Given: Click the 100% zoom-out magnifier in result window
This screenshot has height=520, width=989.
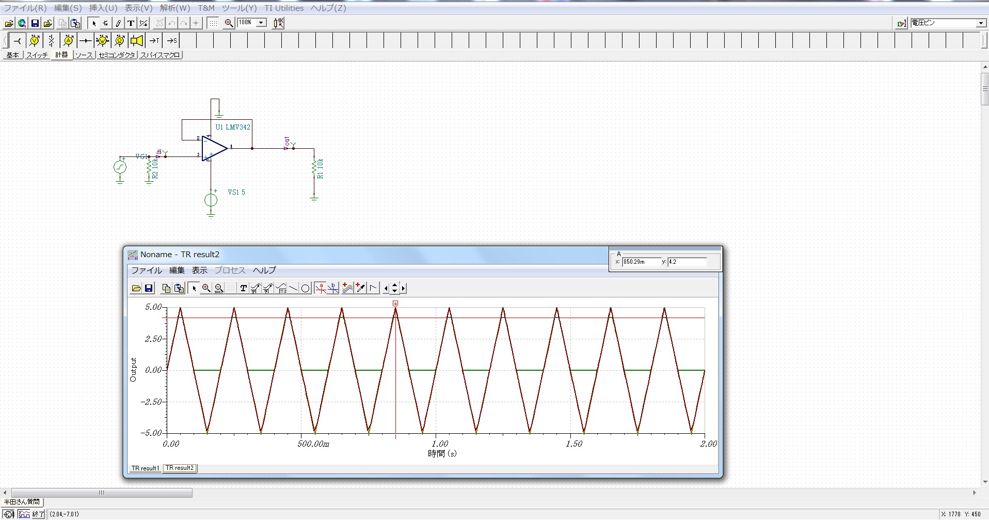Looking at the screenshot, I should (x=219, y=288).
